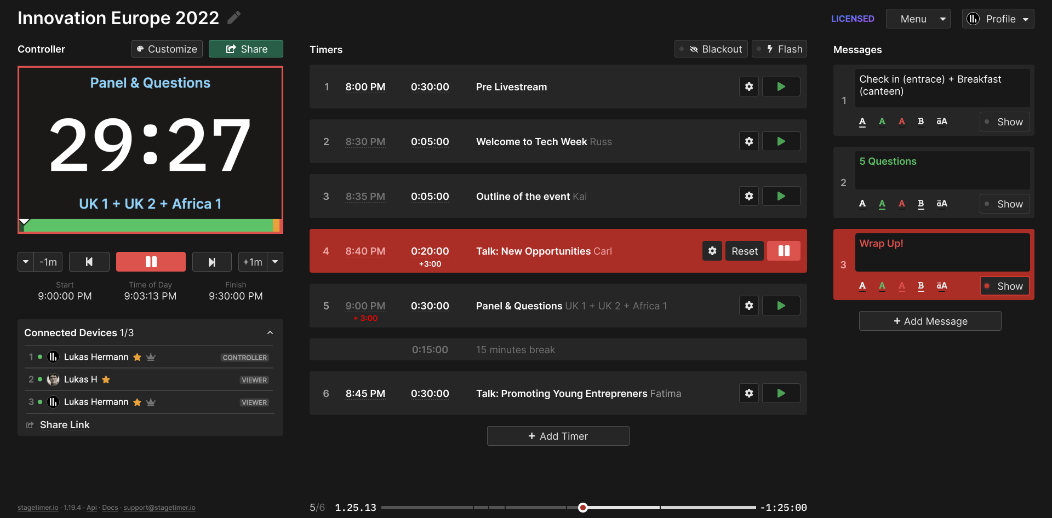The width and height of the screenshot is (1052, 518).
Task: Add a new timer to the schedule
Action: [x=558, y=436]
